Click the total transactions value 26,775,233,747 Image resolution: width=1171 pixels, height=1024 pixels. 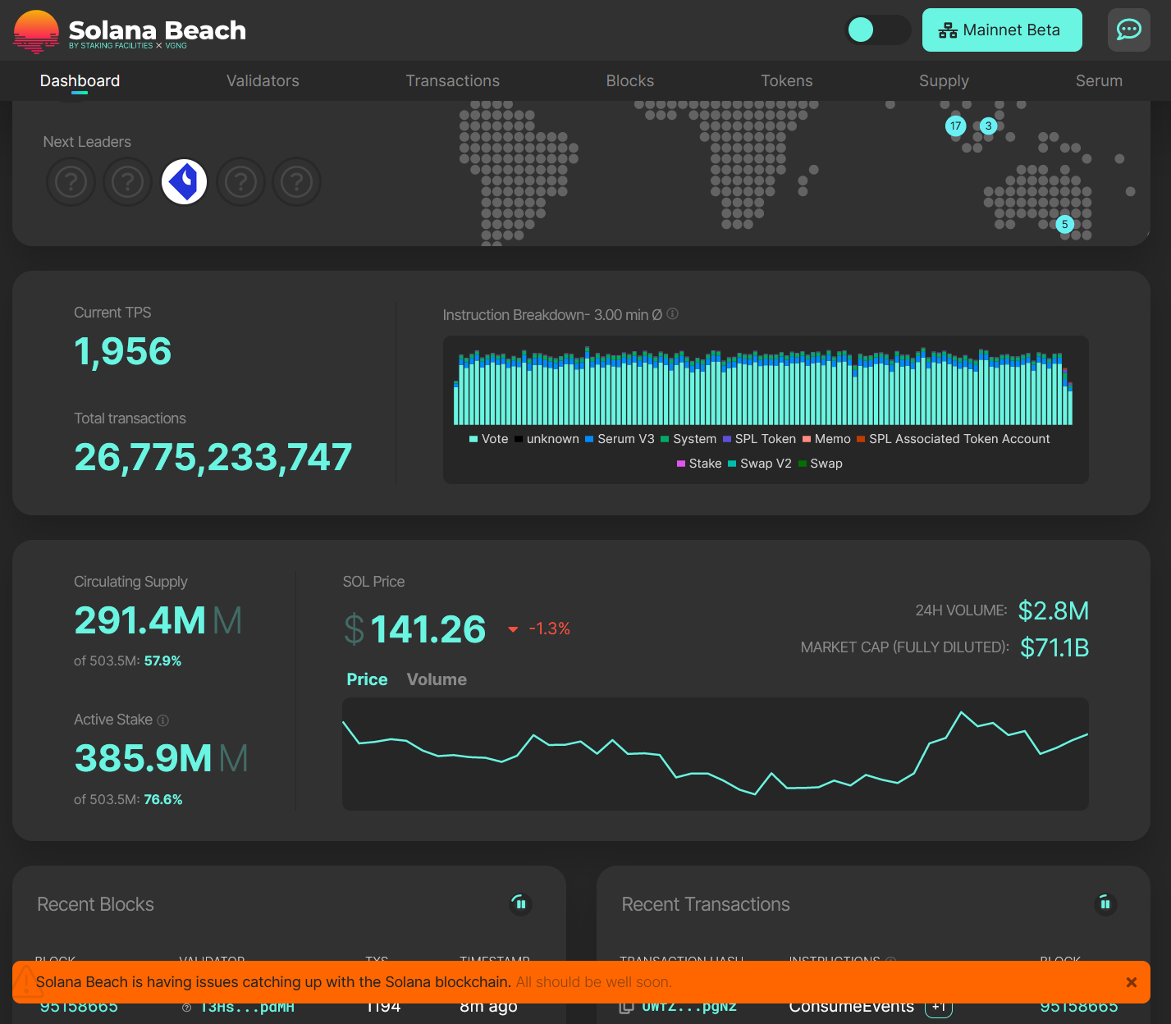[213, 457]
